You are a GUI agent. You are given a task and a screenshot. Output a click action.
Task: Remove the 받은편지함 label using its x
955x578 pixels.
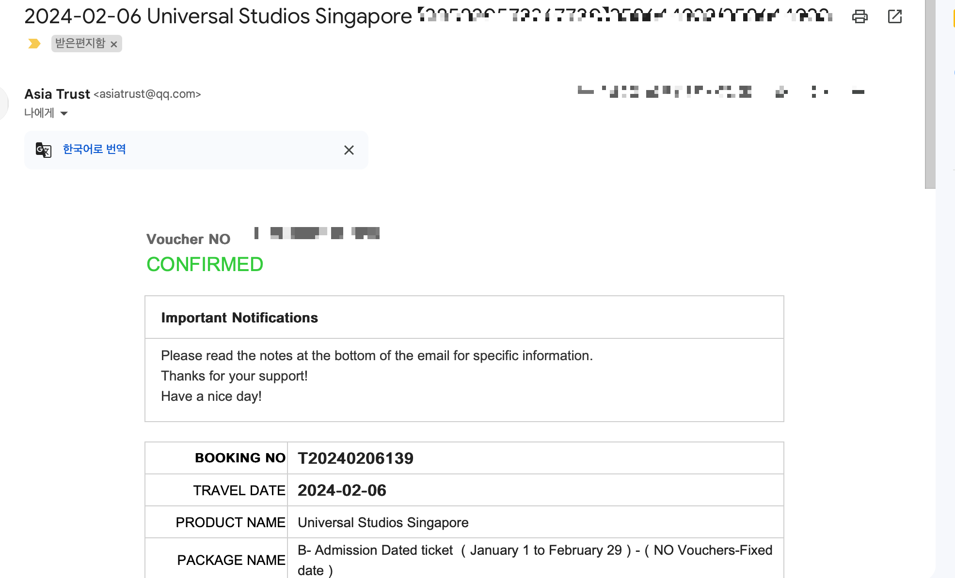click(x=114, y=45)
